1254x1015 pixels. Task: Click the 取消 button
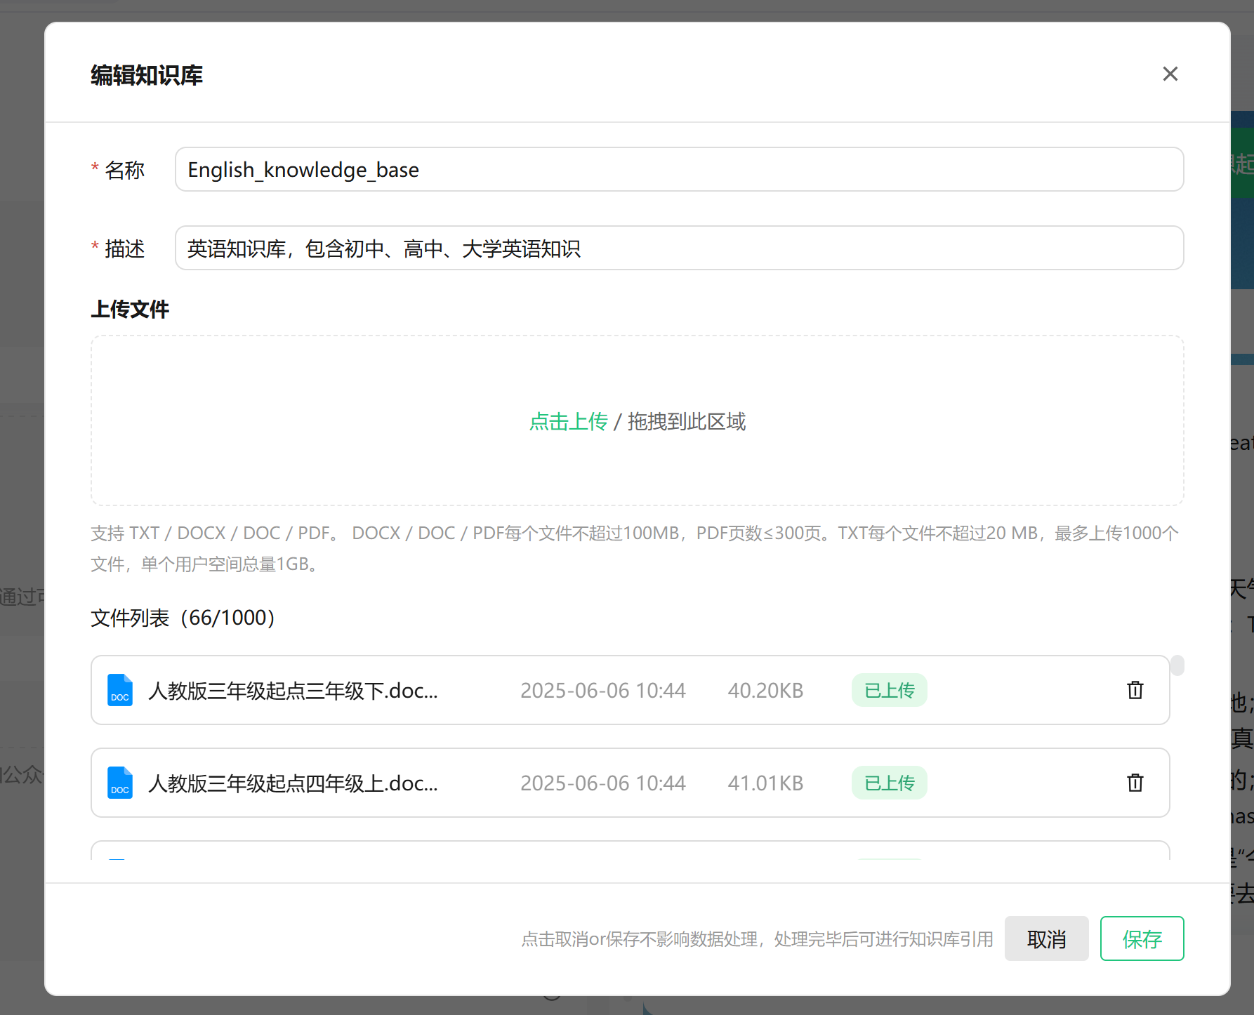(x=1046, y=938)
